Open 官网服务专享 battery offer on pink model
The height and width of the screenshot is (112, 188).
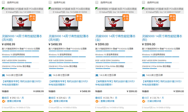[162, 83]
